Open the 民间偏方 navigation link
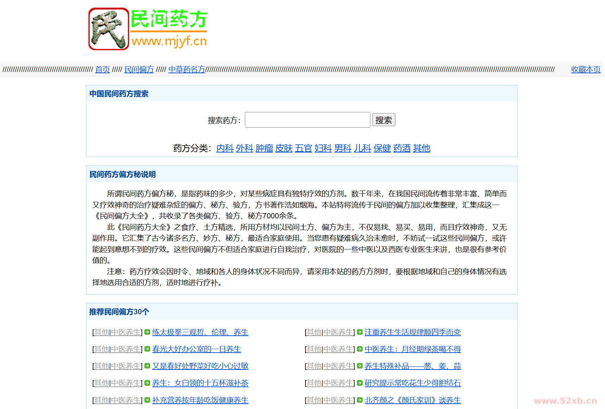Screen dimensions: 605x409 139,69
